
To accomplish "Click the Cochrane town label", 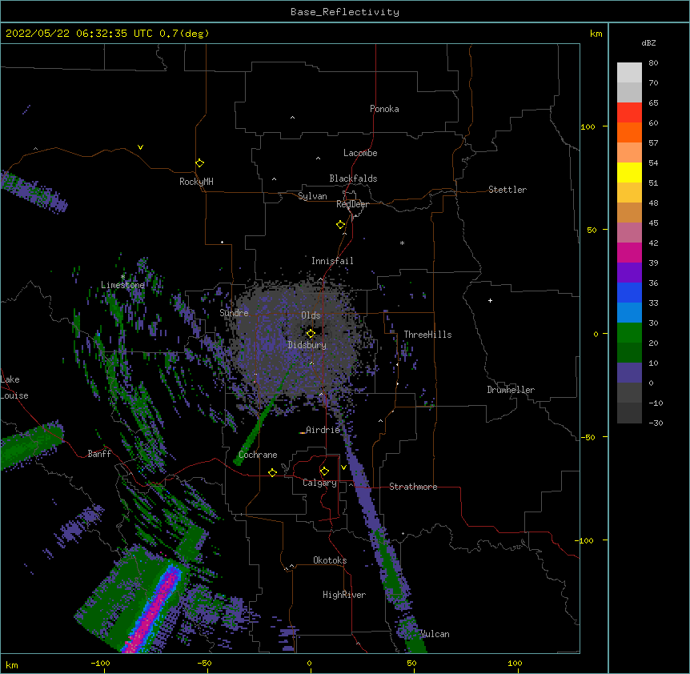I will [258, 455].
